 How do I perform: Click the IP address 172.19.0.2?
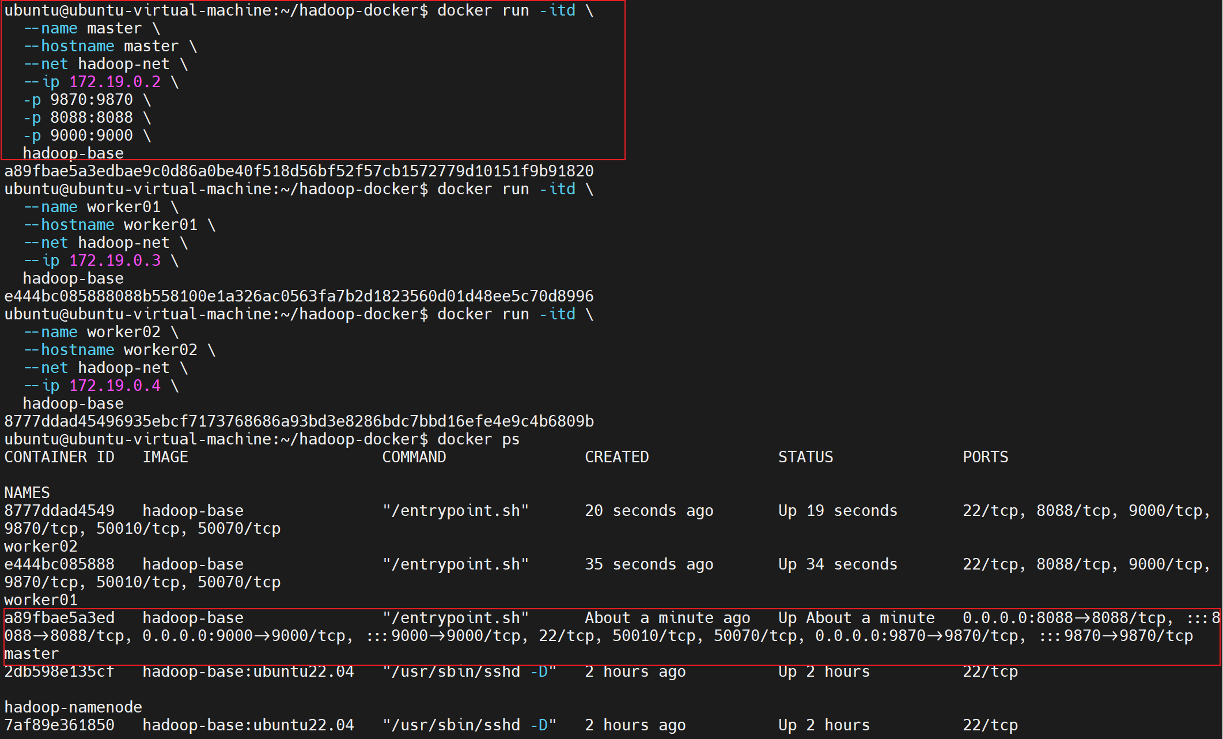click(115, 82)
